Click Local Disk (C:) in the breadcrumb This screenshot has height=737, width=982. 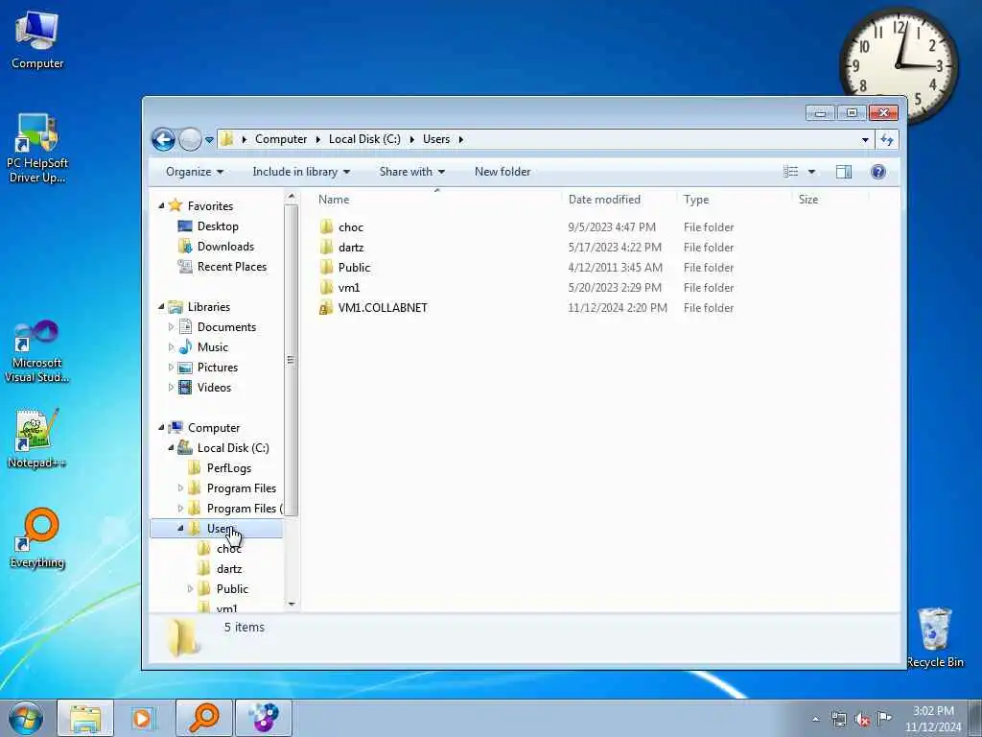(x=364, y=139)
